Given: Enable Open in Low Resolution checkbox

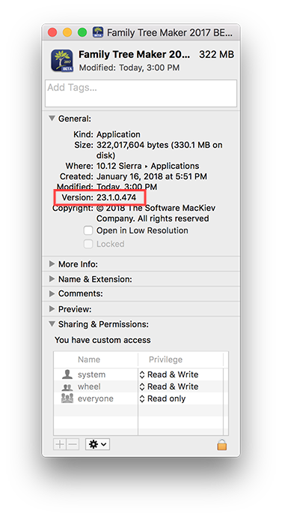Looking at the screenshot, I should point(88,230).
